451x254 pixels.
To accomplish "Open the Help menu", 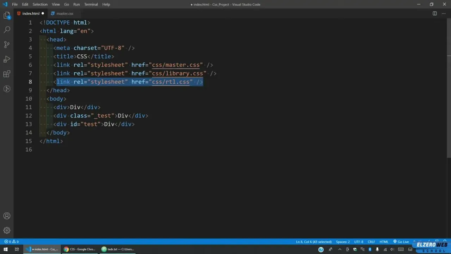I will 106,4.
